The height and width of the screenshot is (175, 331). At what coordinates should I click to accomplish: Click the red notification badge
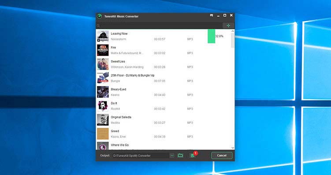tap(196, 153)
